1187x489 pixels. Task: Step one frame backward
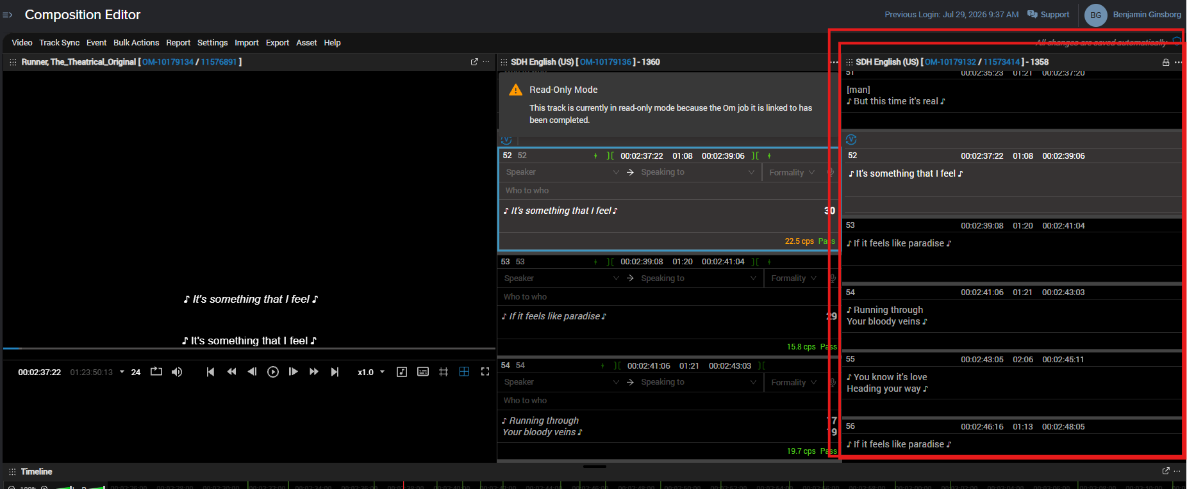252,372
